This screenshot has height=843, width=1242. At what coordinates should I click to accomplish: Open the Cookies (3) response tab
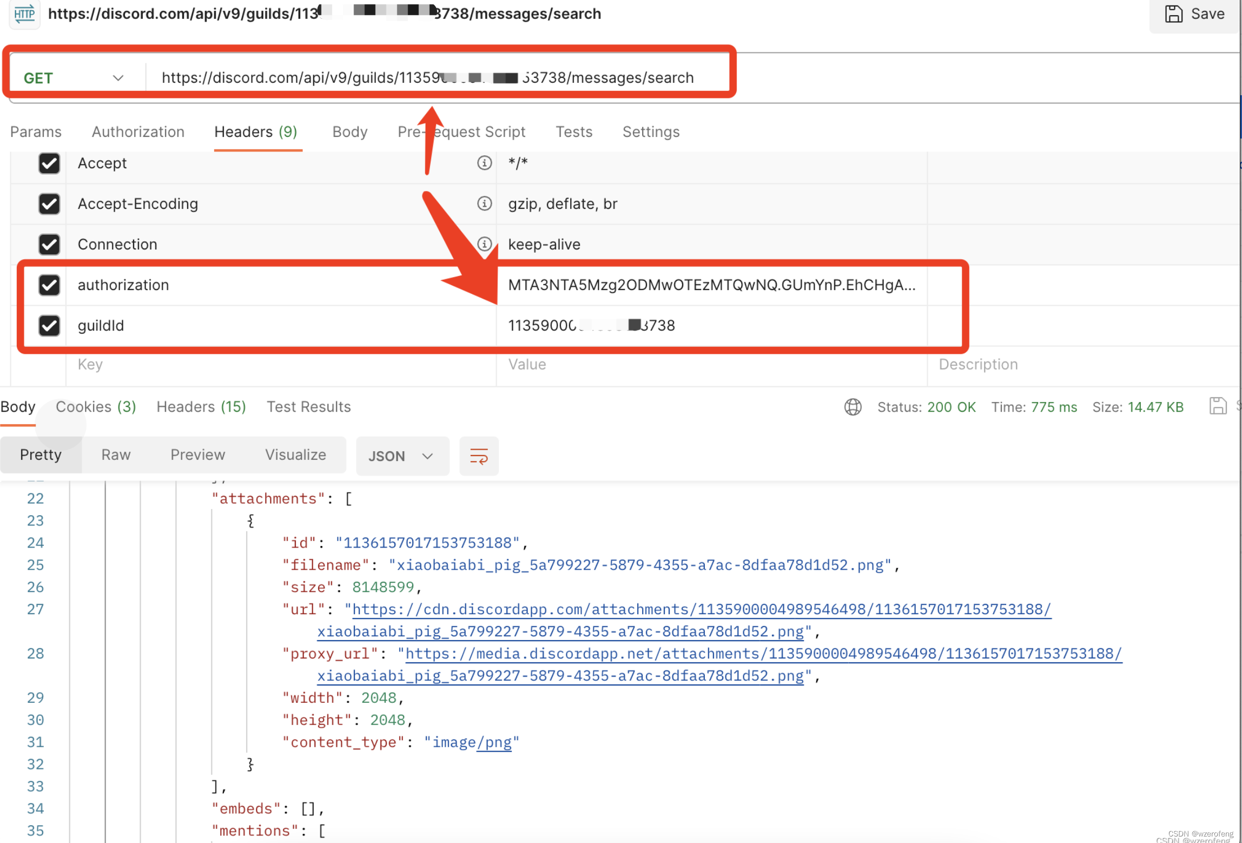96,407
